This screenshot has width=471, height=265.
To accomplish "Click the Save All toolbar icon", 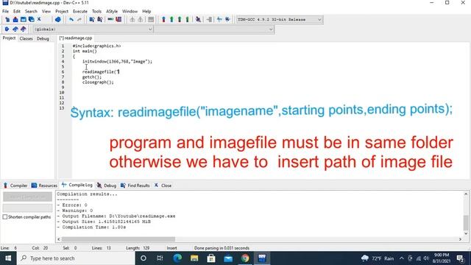I will point(31,20).
